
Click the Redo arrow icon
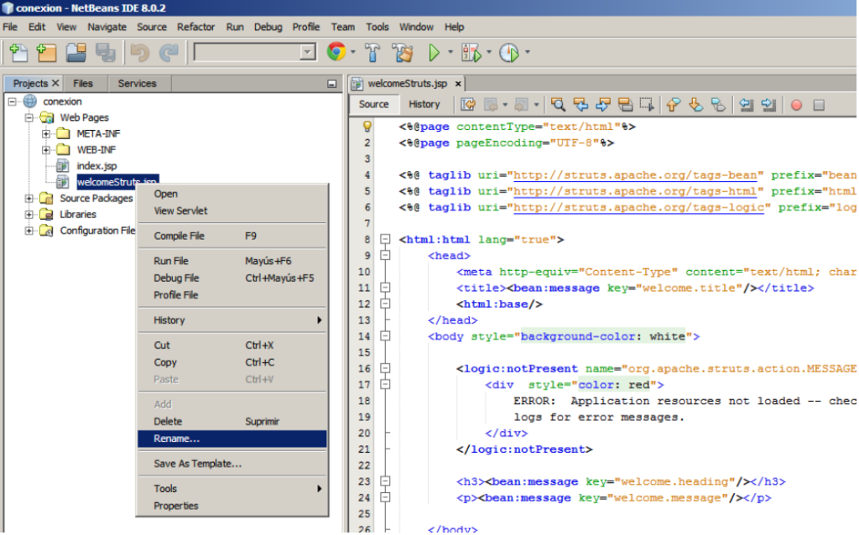[169, 53]
